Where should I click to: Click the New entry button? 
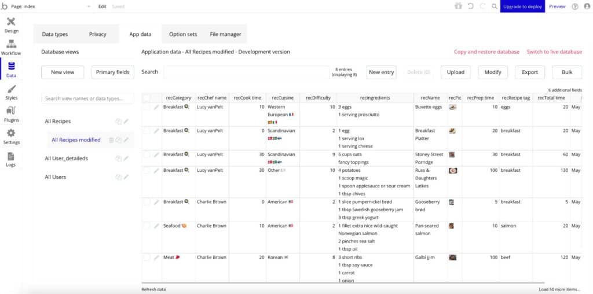(381, 72)
